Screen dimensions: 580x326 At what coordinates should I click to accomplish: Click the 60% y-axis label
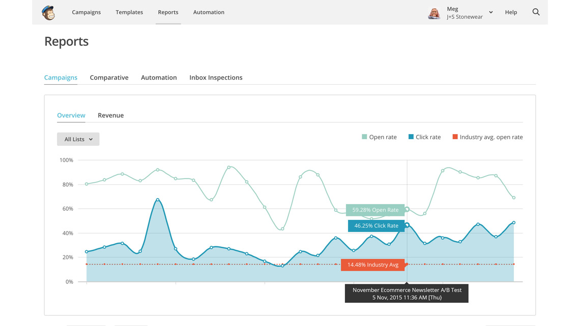68,209
